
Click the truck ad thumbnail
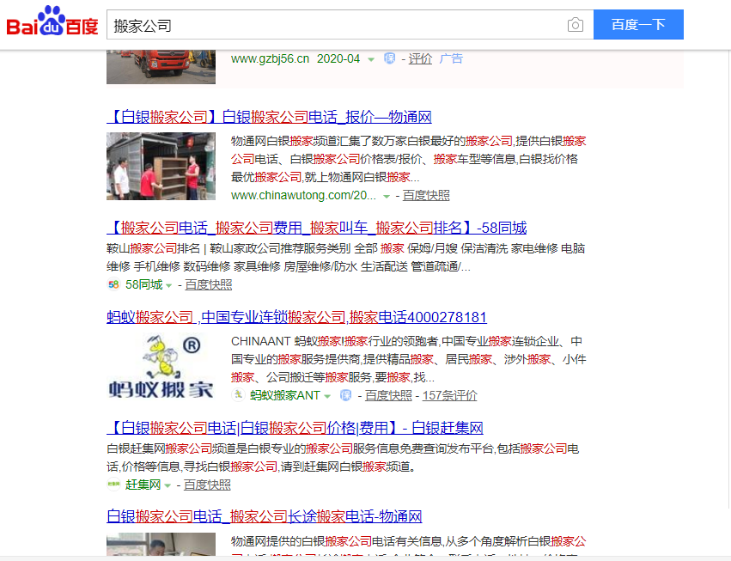click(161, 67)
